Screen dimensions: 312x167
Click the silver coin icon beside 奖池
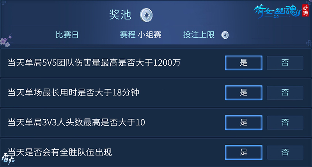click(146, 15)
